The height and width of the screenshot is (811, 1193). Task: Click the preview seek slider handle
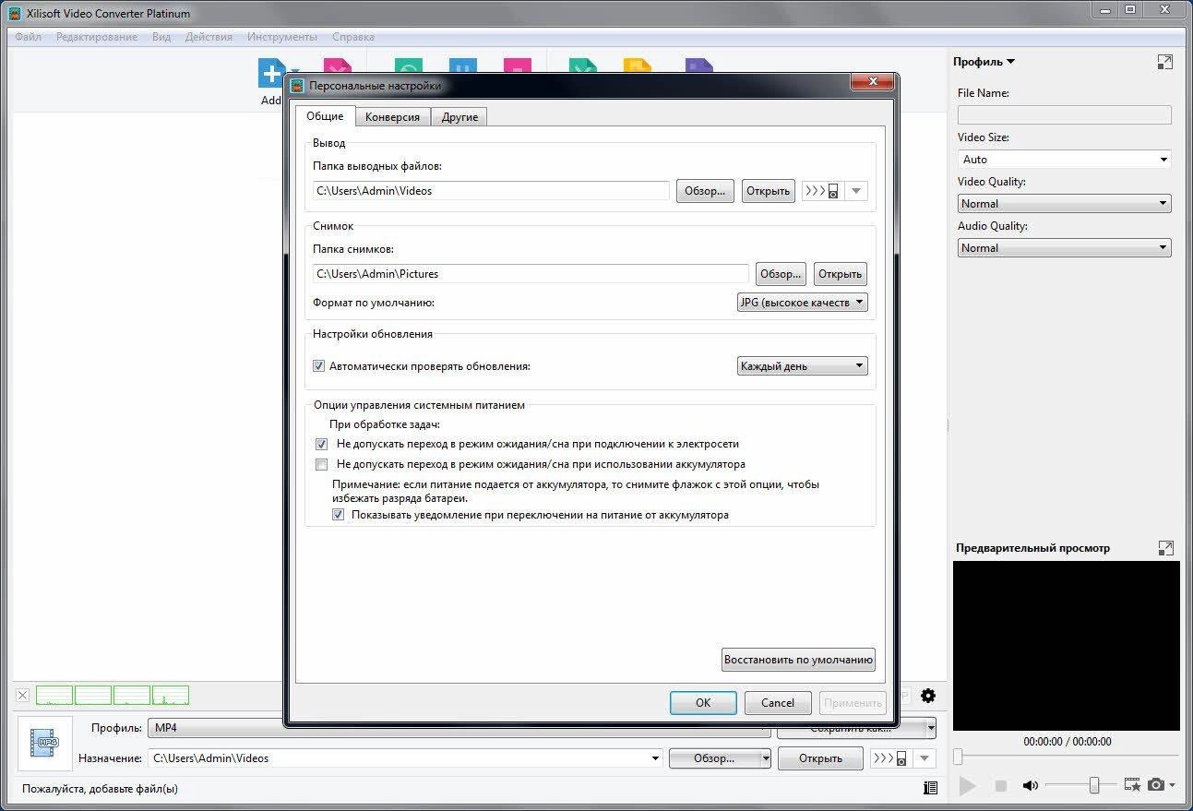tap(958, 757)
